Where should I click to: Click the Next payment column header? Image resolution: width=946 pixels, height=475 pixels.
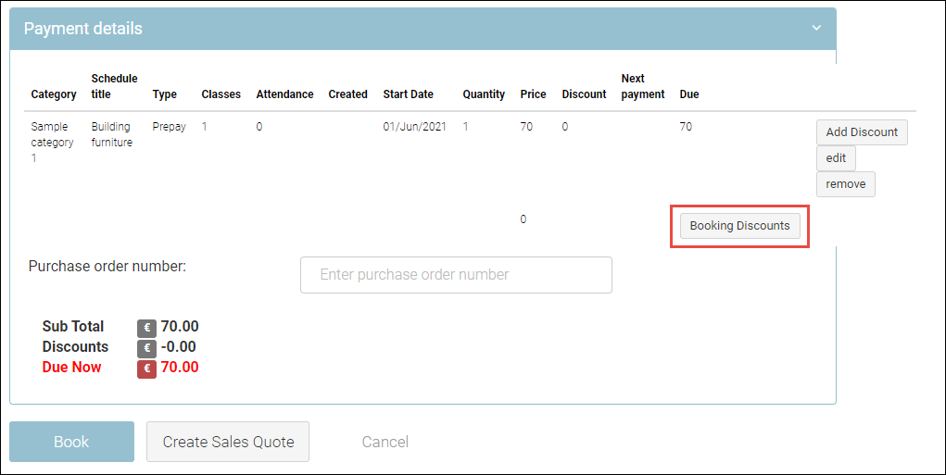[x=642, y=86]
